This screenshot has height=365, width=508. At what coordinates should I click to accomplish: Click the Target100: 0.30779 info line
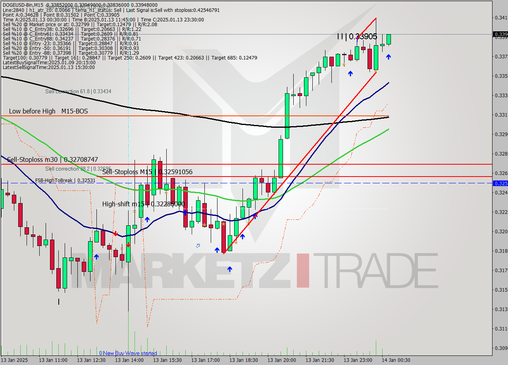click(130, 58)
